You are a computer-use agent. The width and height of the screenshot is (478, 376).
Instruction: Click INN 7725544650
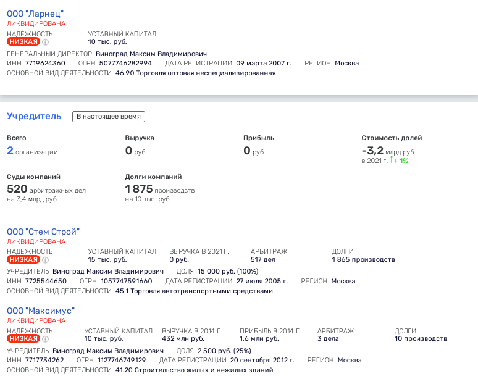[x=46, y=282]
